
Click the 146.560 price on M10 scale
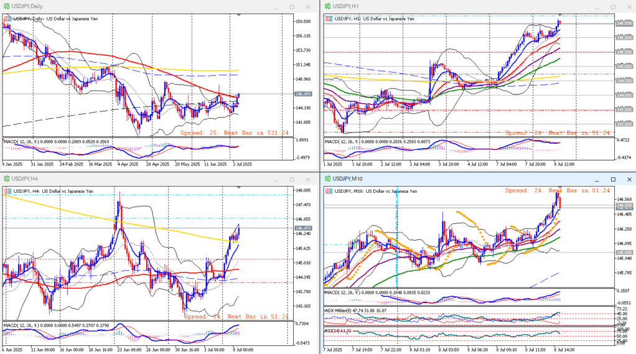(624, 200)
